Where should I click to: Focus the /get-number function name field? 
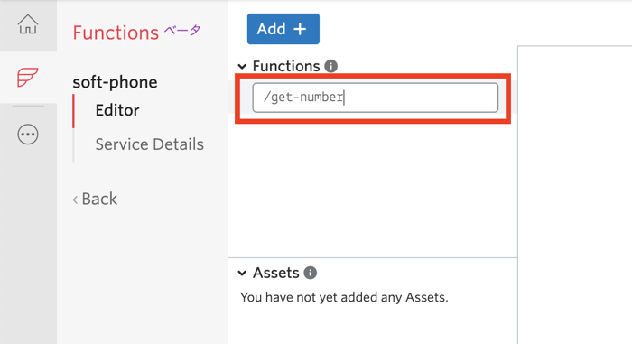point(376,98)
